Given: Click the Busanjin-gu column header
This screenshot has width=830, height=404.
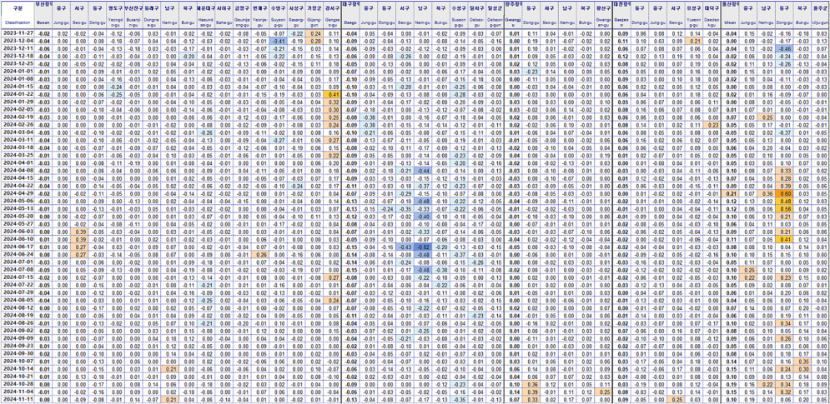Looking at the screenshot, I should (134, 14).
